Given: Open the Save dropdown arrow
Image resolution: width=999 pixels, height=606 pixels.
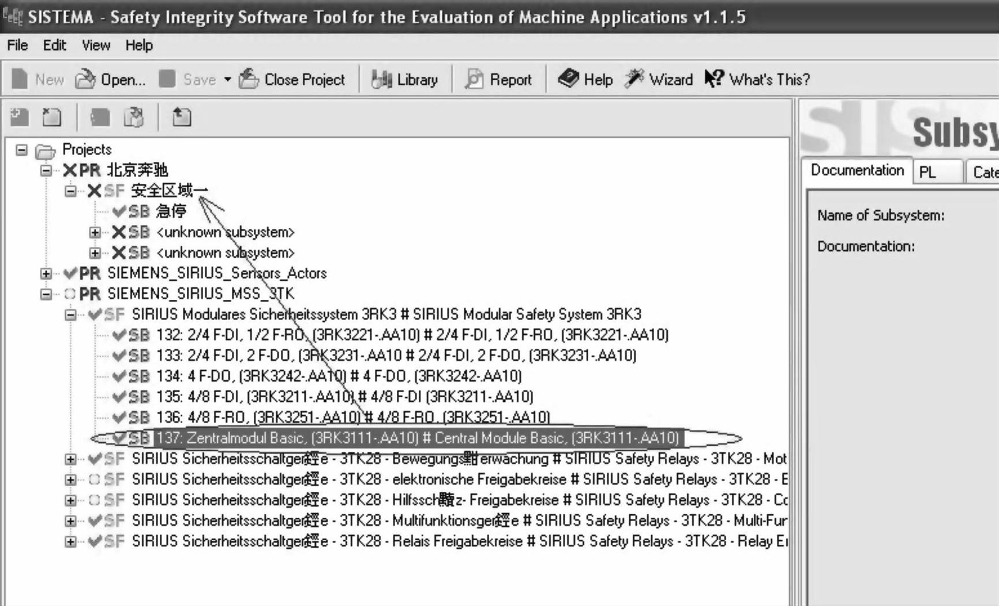Looking at the screenshot, I should point(228,80).
